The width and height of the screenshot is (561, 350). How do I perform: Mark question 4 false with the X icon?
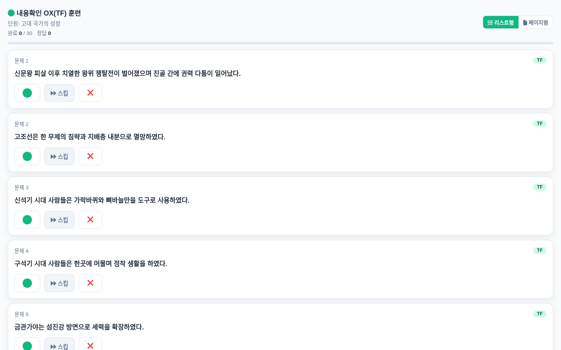tap(90, 283)
